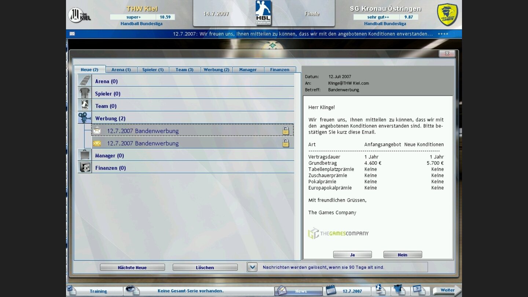Click the SG Kronau/Östringen team name

385,8
